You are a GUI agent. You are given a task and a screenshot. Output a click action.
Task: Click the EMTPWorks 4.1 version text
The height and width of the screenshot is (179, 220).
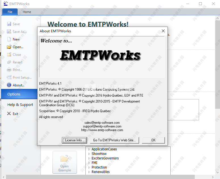pyautogui.click(x=50, y=84)
